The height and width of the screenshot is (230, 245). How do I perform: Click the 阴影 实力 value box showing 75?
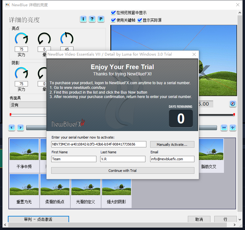[21, 84]
